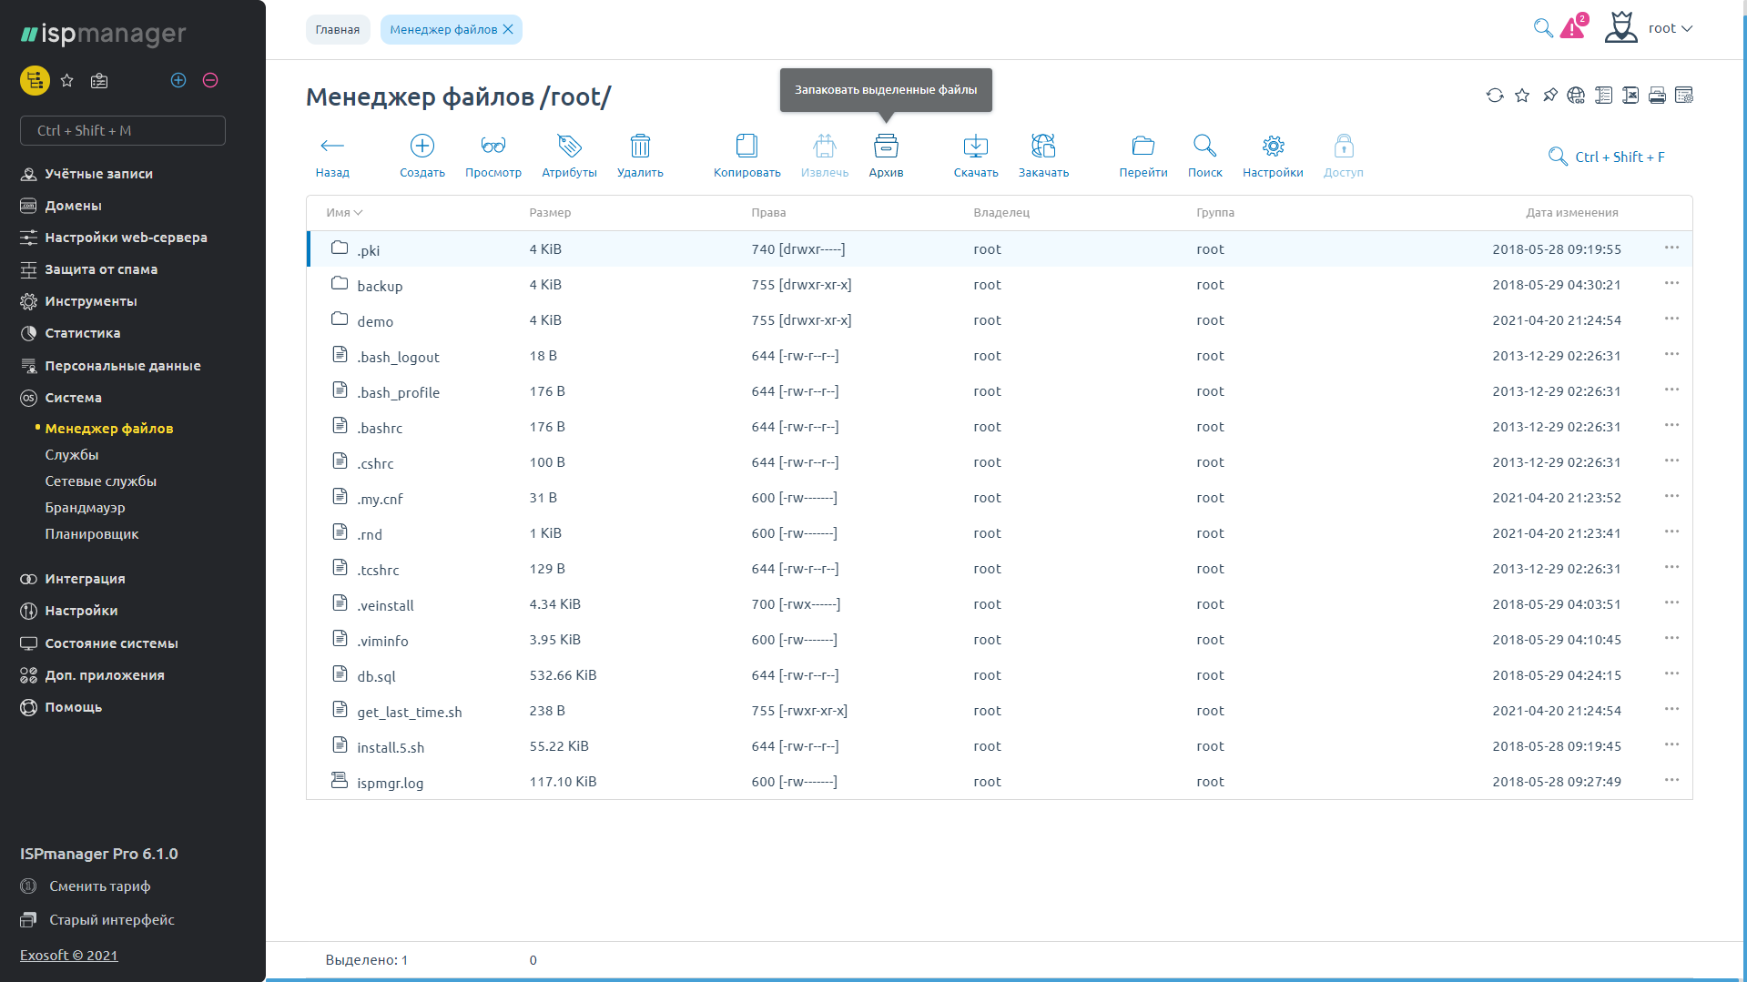
Task: Open the Создать create menu icon
Action: pyautogui.click(x=422, y=146)
